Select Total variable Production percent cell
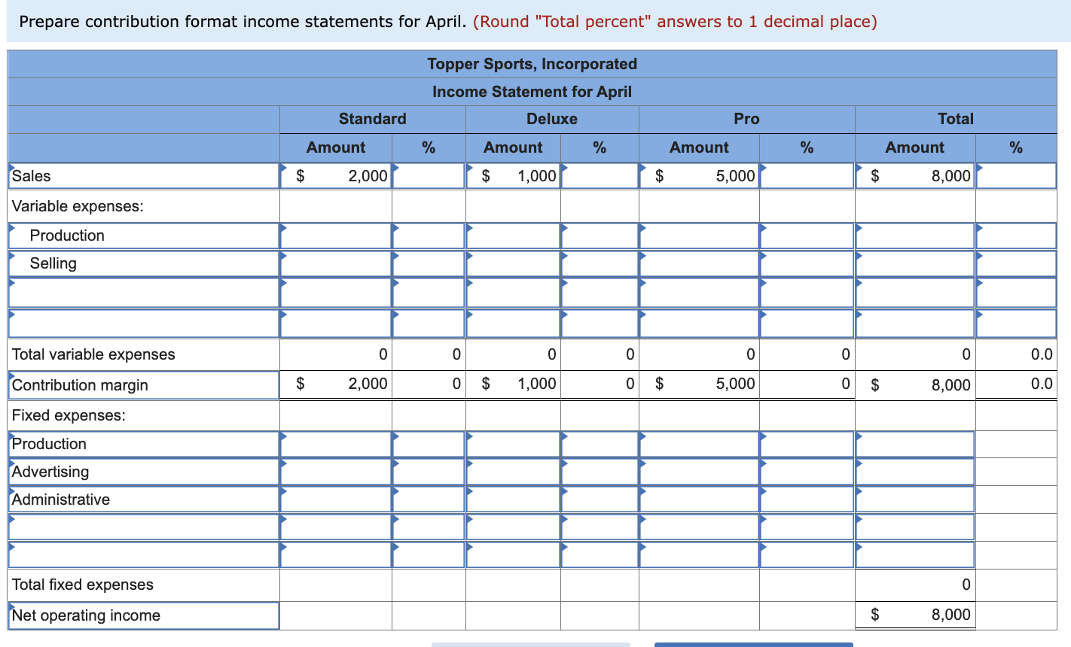This screenshot has height=647, width=1071. (x=1016, y=235)
